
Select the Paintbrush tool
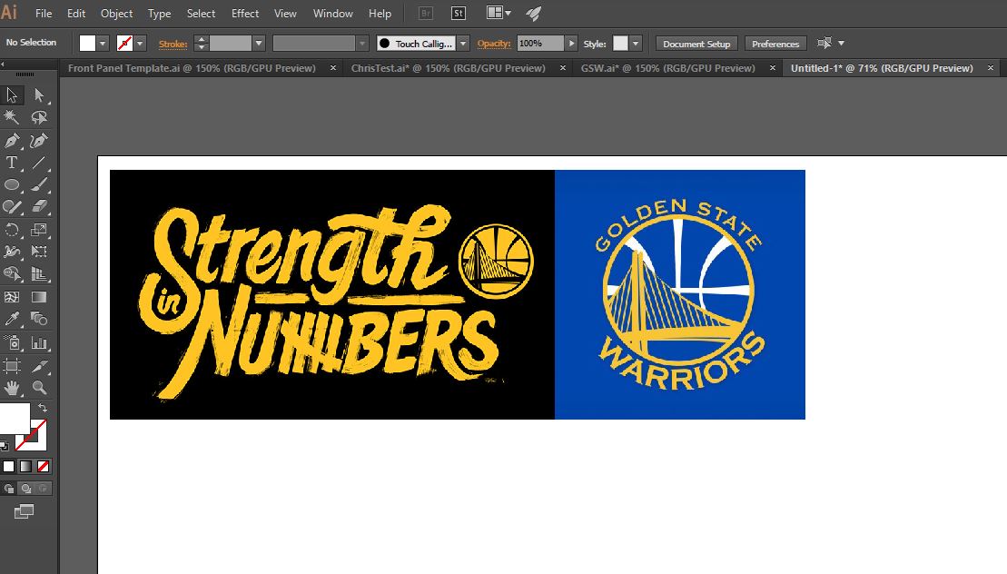pos(39,185)
